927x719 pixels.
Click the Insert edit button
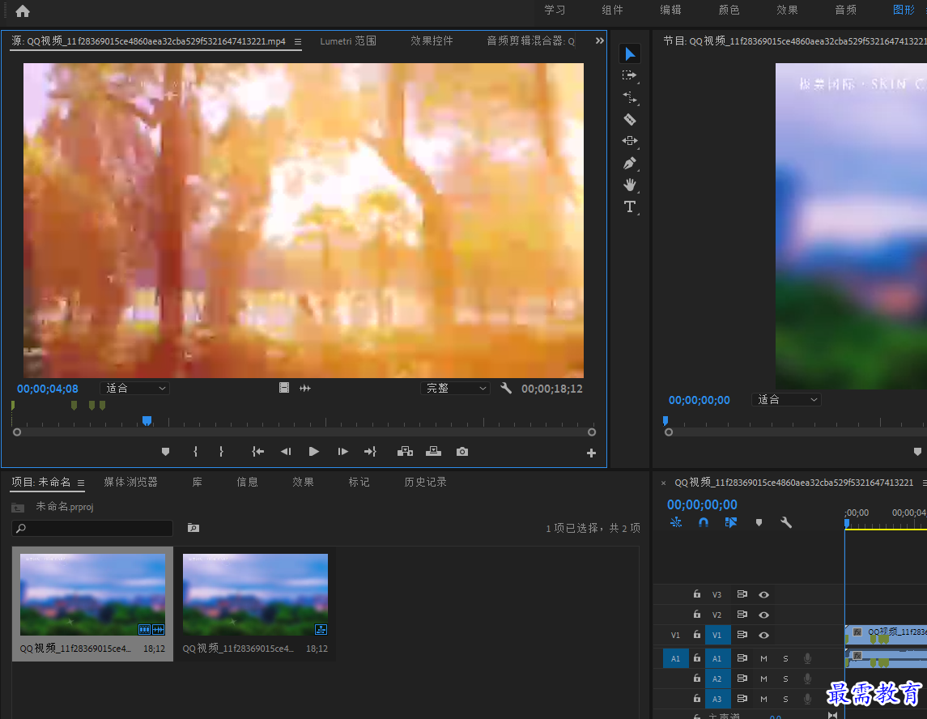click(x=405, y=452)
